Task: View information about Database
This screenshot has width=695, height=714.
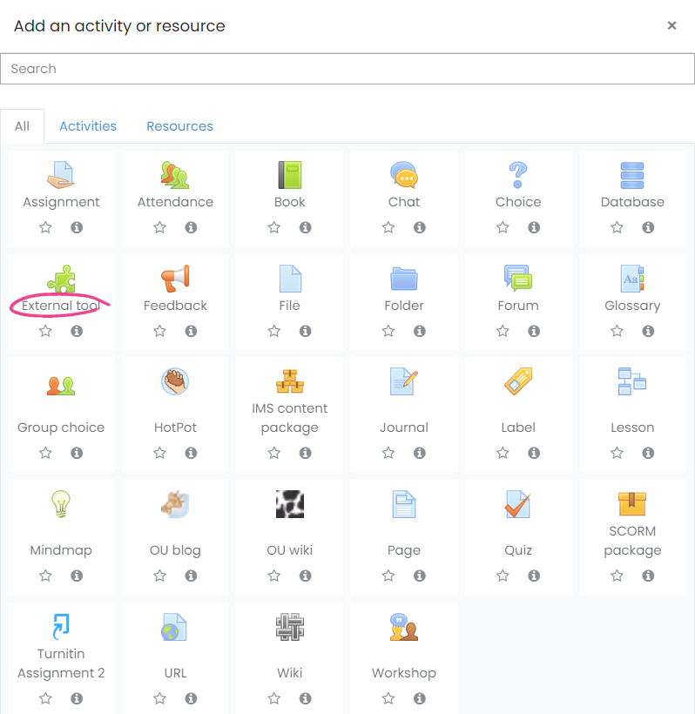Action: point(648,227)
